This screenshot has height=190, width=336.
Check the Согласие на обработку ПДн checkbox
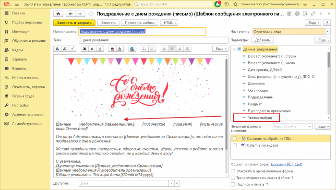pyautogui.click(x=235, y=139)
